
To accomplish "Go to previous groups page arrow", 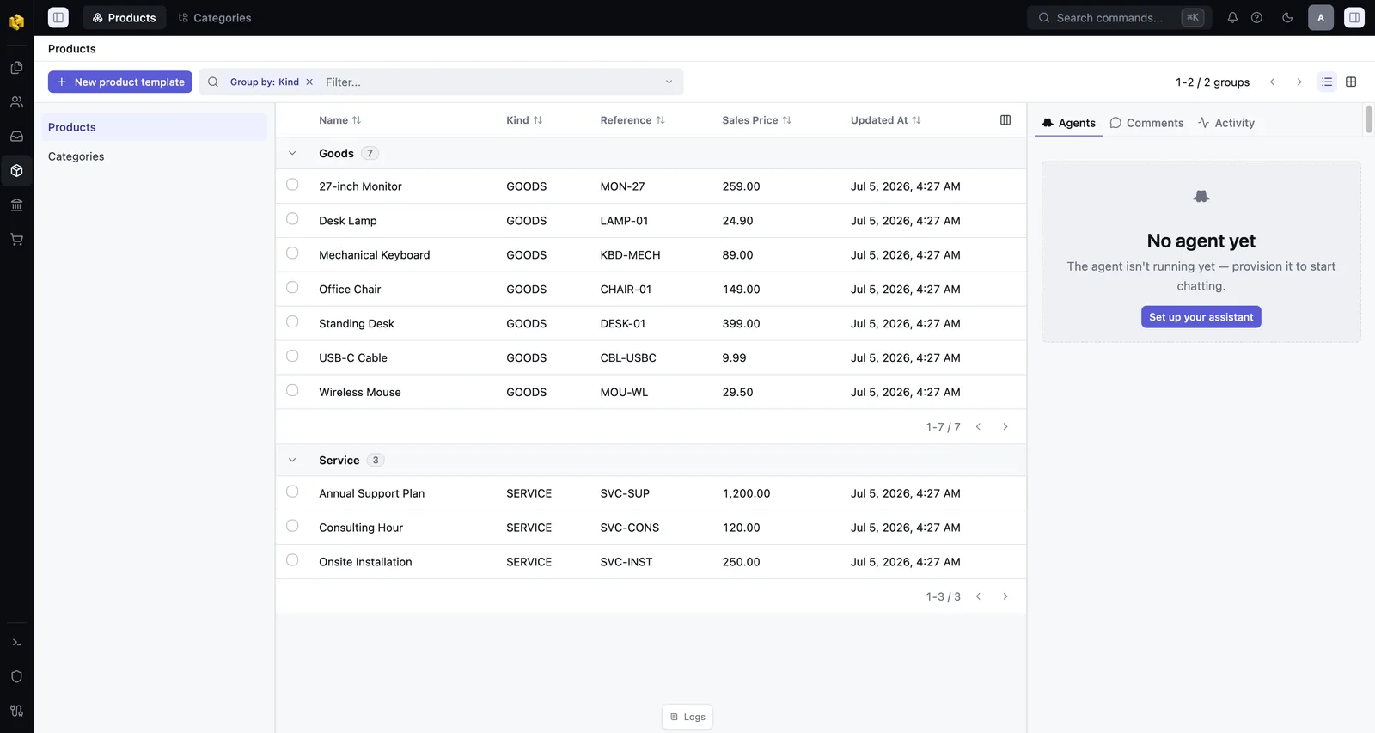I will 1273,82.
